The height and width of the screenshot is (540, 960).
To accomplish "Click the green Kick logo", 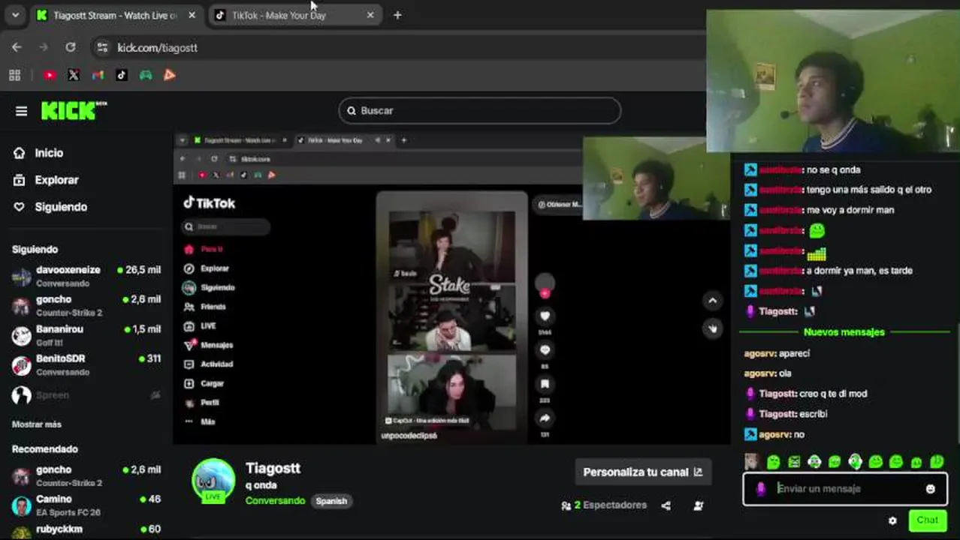I will [73, 111].
